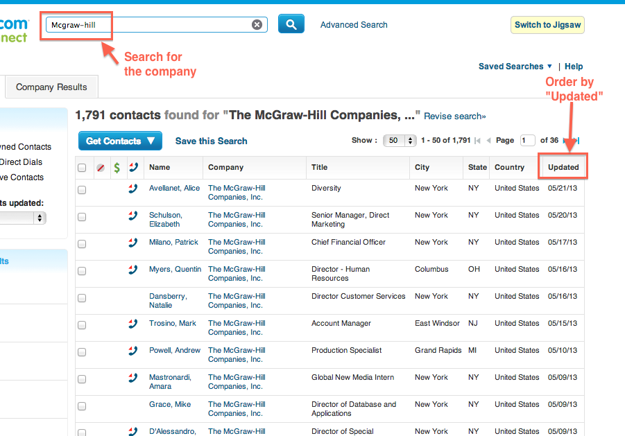Click the Page number input box
The height and width of the screenshot is (436, 625).
527,140
